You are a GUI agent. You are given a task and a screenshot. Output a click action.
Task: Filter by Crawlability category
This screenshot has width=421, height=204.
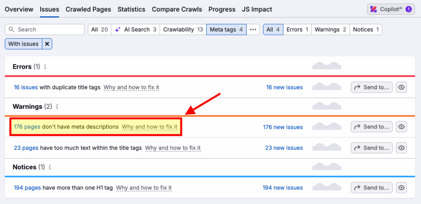(183, 30)
